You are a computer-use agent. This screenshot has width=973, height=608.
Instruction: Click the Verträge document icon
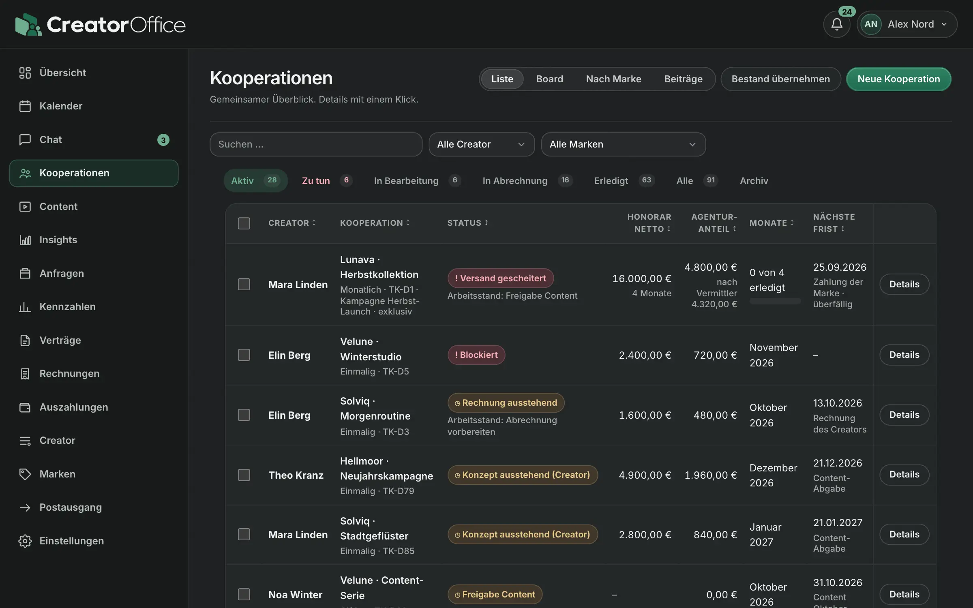(x=25, y=340)
